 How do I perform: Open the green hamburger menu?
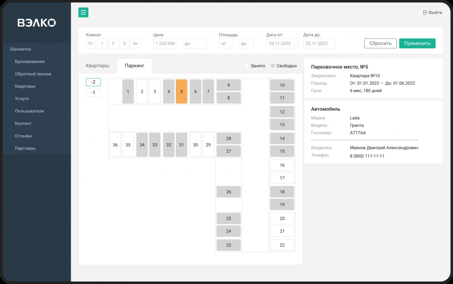83,12
